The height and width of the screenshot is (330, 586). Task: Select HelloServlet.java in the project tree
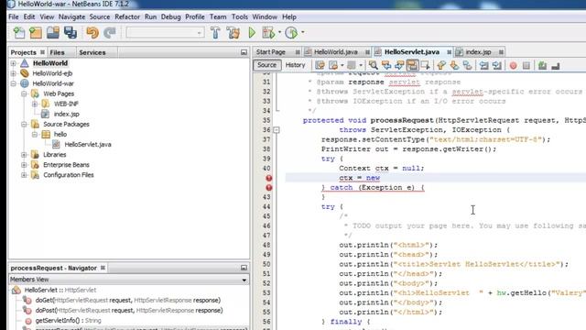pyautogui.click(x=88, y=145)
